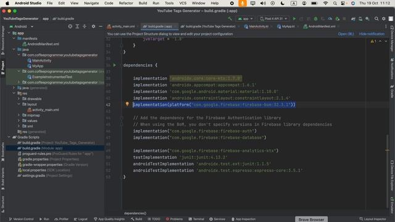Open the Refactor menu
Viewport: 395px width, 222px height.
[126, 3]
